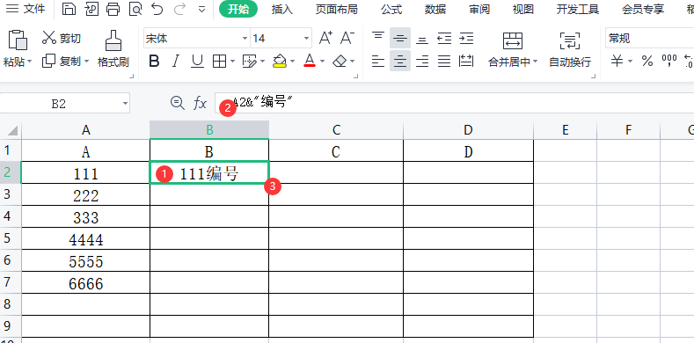694x343 pixels.
Task: Expand the font color dropdown arrow
Action: tap(322, 62)
